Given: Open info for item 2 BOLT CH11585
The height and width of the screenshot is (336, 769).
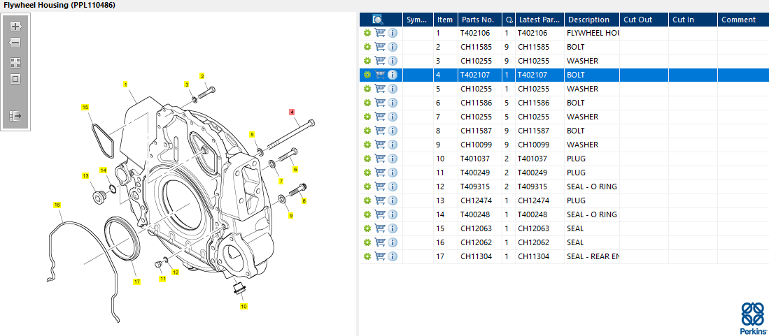Looking at the screenshot, I should pyautogui.click(x=393, y=47).
